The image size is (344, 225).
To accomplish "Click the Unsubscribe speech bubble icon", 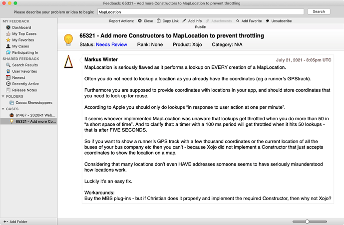I will click(268, 21).
